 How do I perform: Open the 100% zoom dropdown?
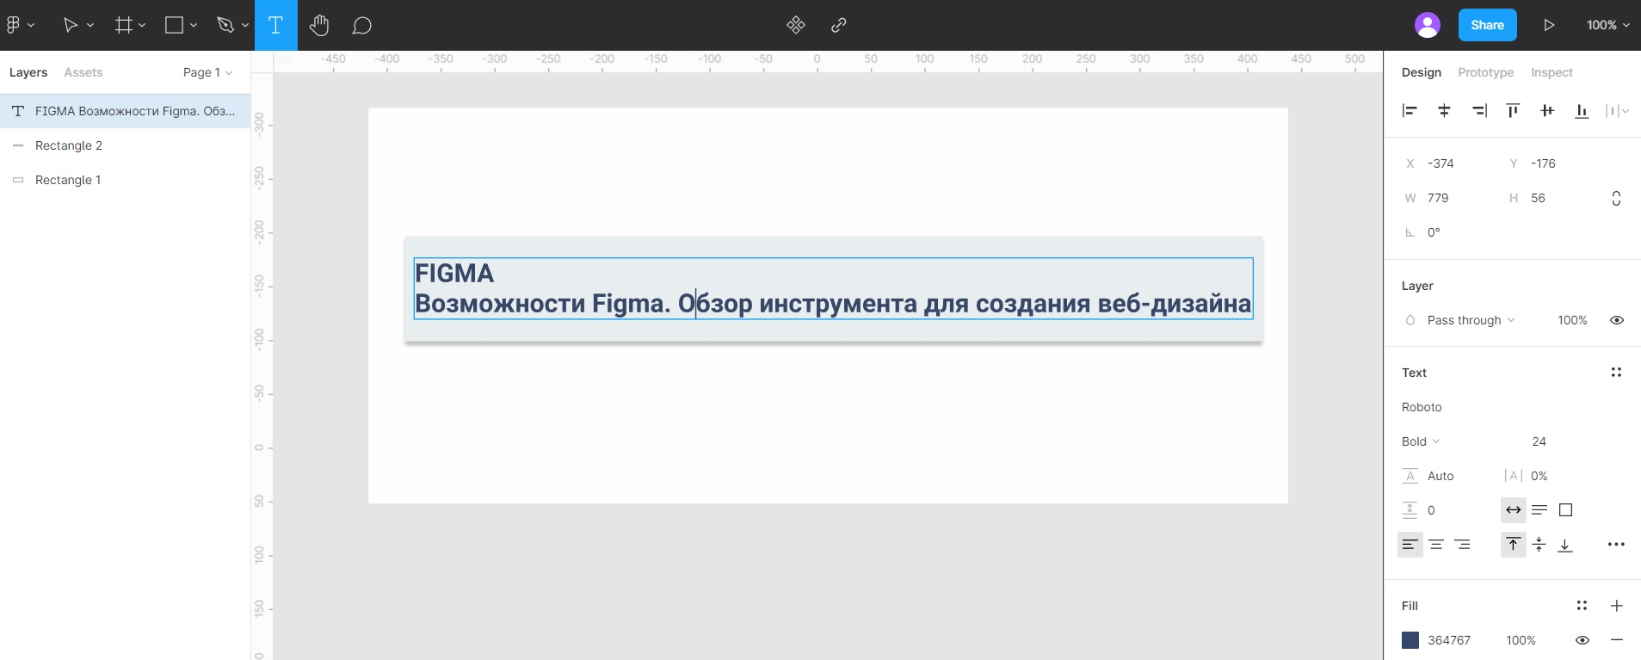pos(1608,25)
